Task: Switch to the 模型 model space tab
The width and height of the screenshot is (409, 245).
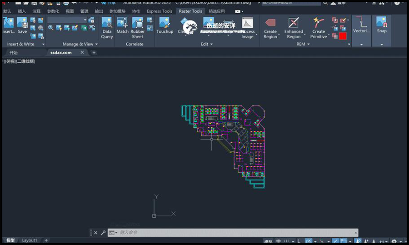Action: pos(10,240)
